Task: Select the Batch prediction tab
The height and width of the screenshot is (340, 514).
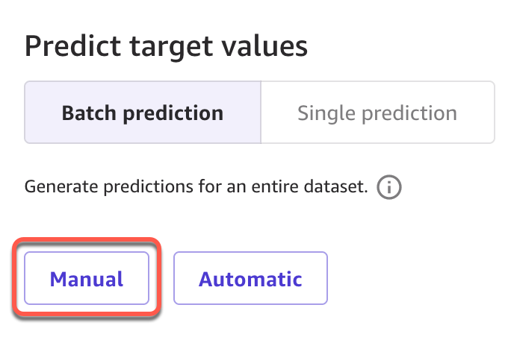Action: point(143,113)
